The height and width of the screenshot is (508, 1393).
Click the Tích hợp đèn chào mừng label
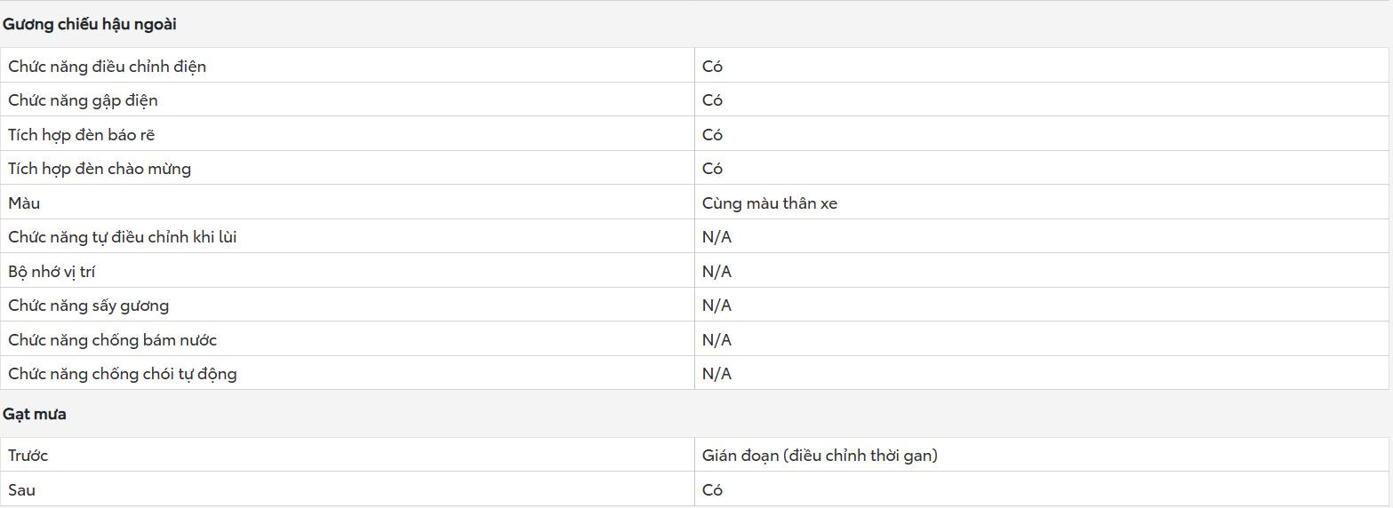(x=100, y=169)
